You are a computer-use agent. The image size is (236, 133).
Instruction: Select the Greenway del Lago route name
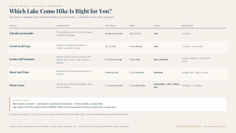point(20,46)
